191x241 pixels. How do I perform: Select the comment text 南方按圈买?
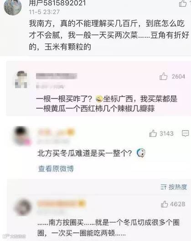66,222
